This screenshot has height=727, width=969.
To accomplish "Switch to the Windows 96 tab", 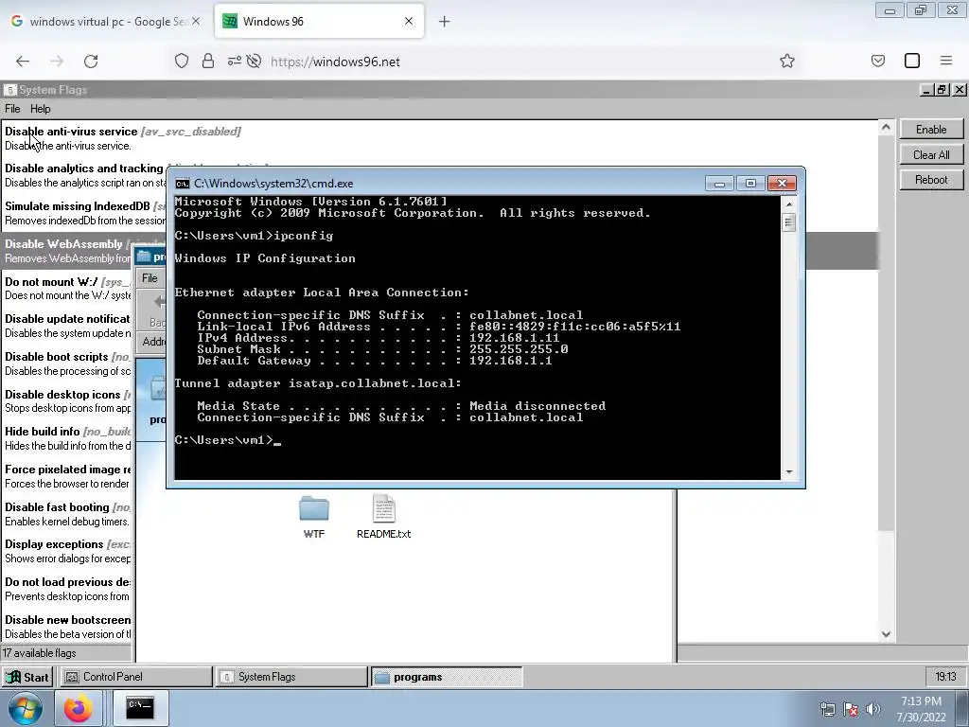I will (x=319, y=21).
